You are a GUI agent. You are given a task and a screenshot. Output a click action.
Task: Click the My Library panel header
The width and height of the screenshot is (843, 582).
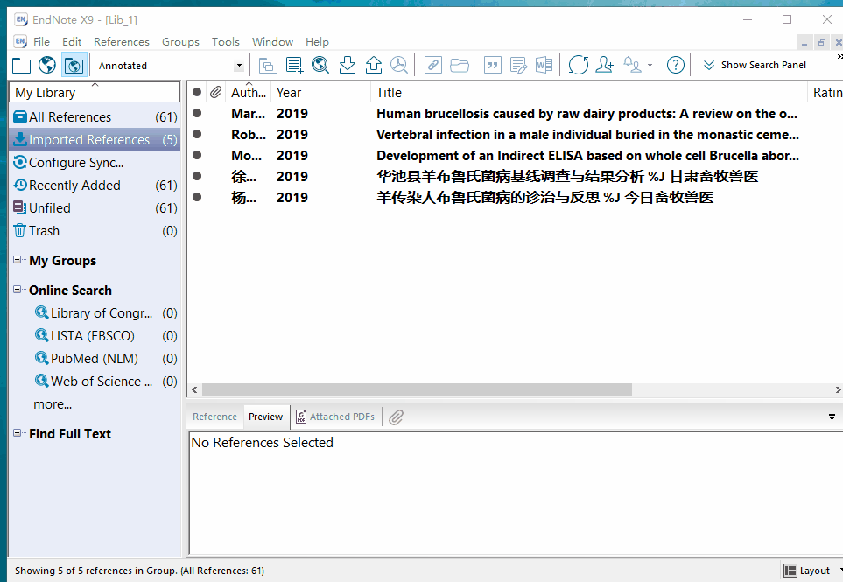pyautogui.click(x=95, y=93)
